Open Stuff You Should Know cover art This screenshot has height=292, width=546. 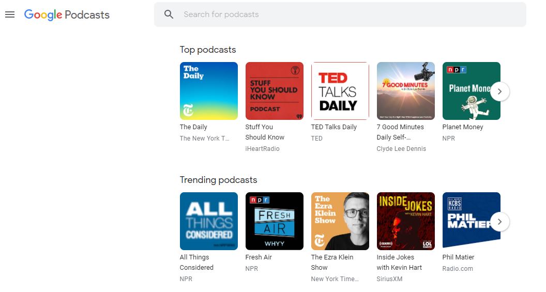pos(275,91)
